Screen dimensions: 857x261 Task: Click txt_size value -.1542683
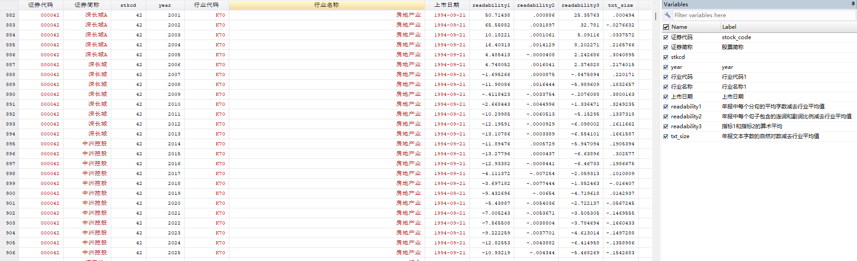pos(621,252)
